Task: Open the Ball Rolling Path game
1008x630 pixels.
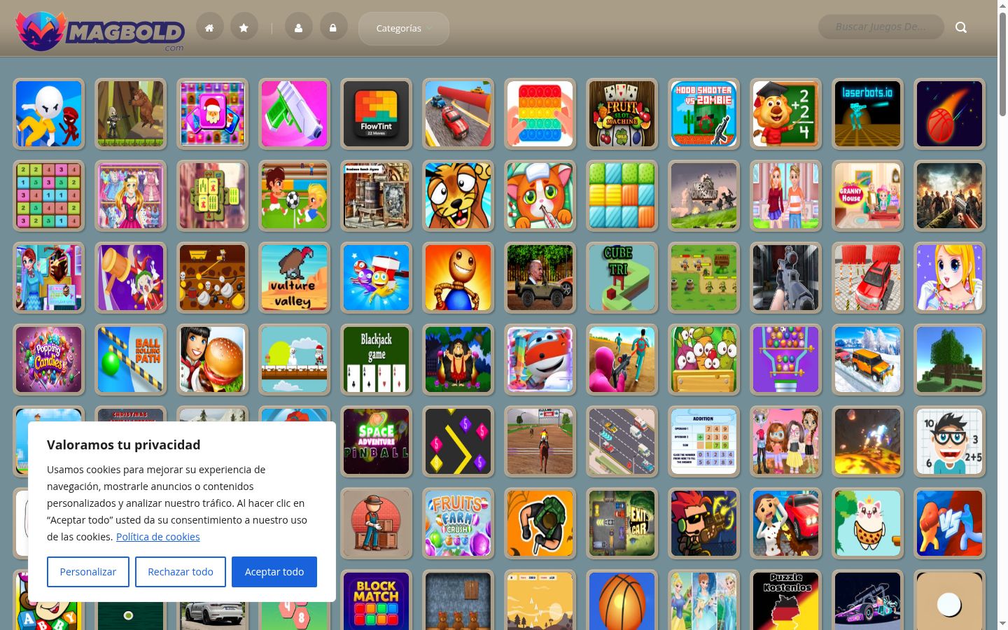Action: pos(131,359)
